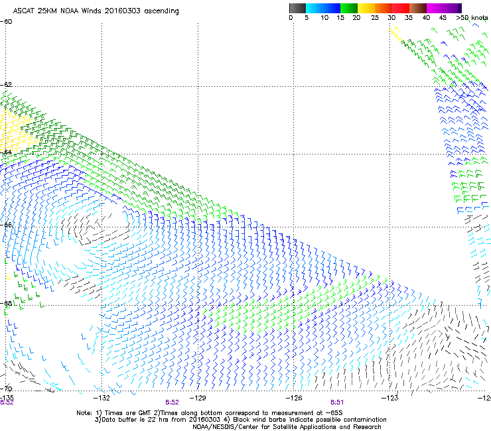Image resolution: width=491 pixels, height=431 pixels.
Task: Click the orange 25-30 knots legend color
Action: tap(384, 8)
